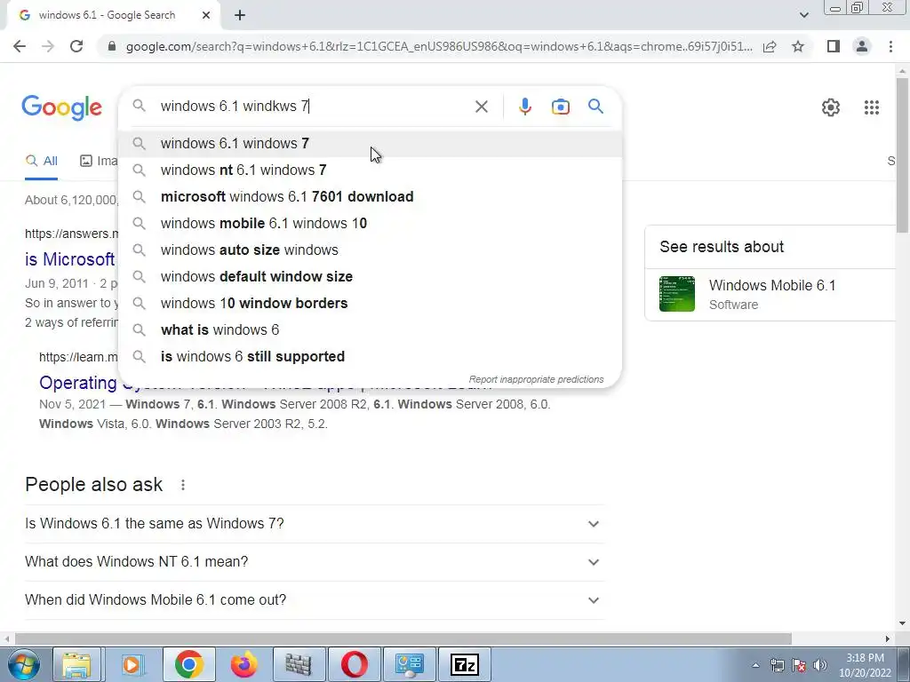This screenshot has height=682, width=910.
Task: Open Chrome's three-dot menu
Action: point(890,46)
